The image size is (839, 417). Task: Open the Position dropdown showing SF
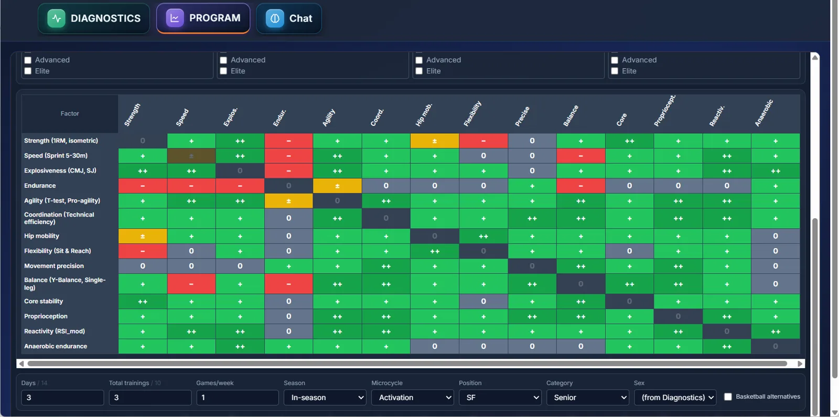click(x=500, y=398)
